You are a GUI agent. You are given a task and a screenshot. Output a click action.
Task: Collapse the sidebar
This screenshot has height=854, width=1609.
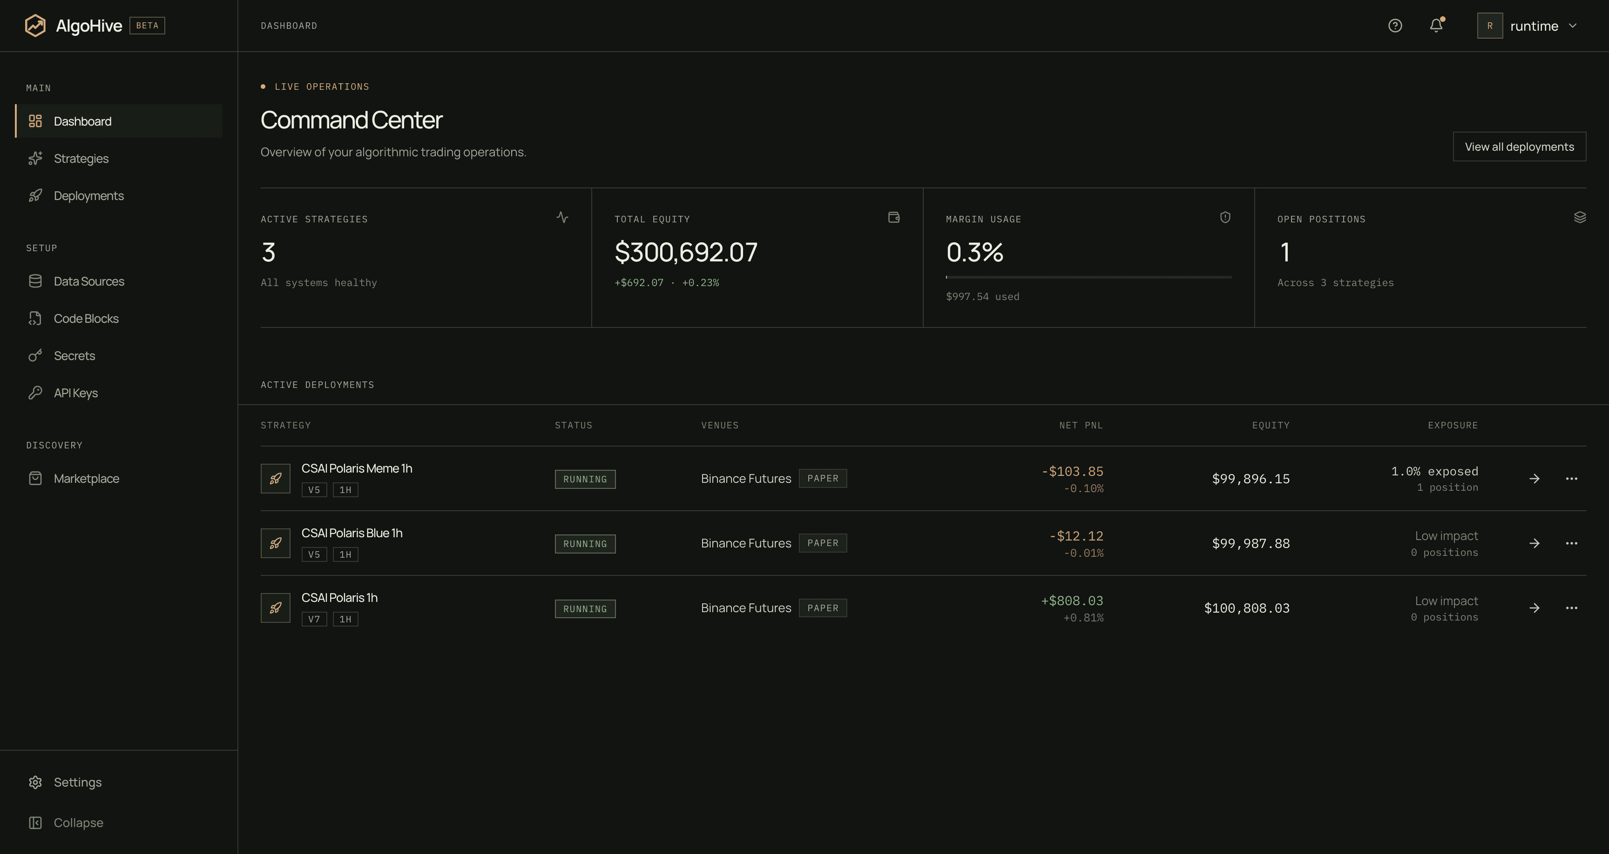point(119,823)
